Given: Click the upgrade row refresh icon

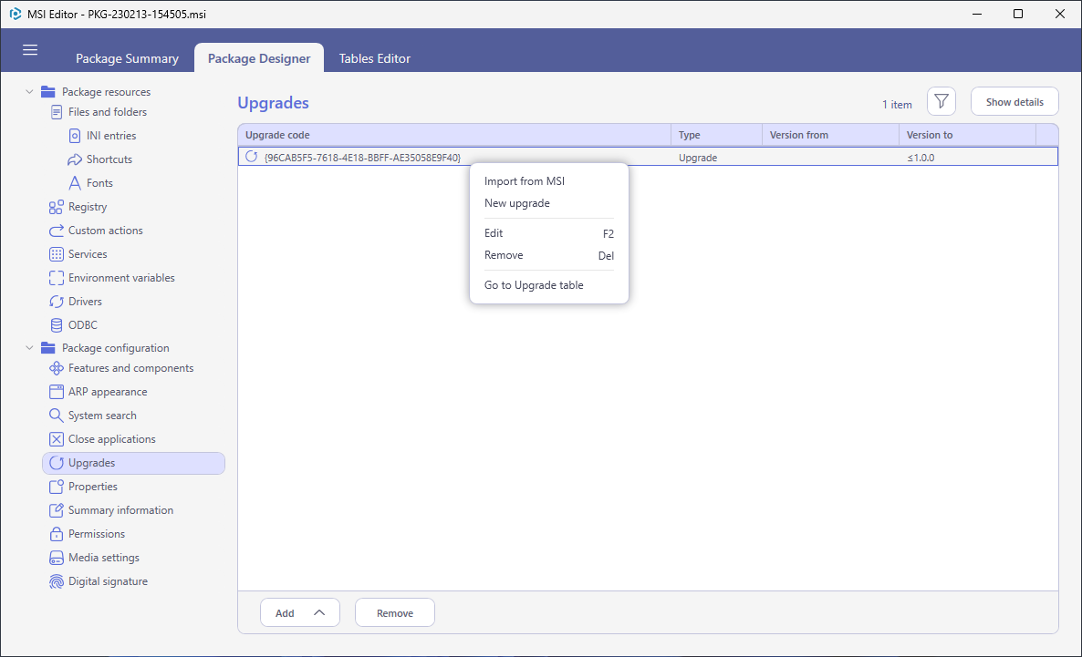Looking at the screenshot, I should click(x=252, y=157).
